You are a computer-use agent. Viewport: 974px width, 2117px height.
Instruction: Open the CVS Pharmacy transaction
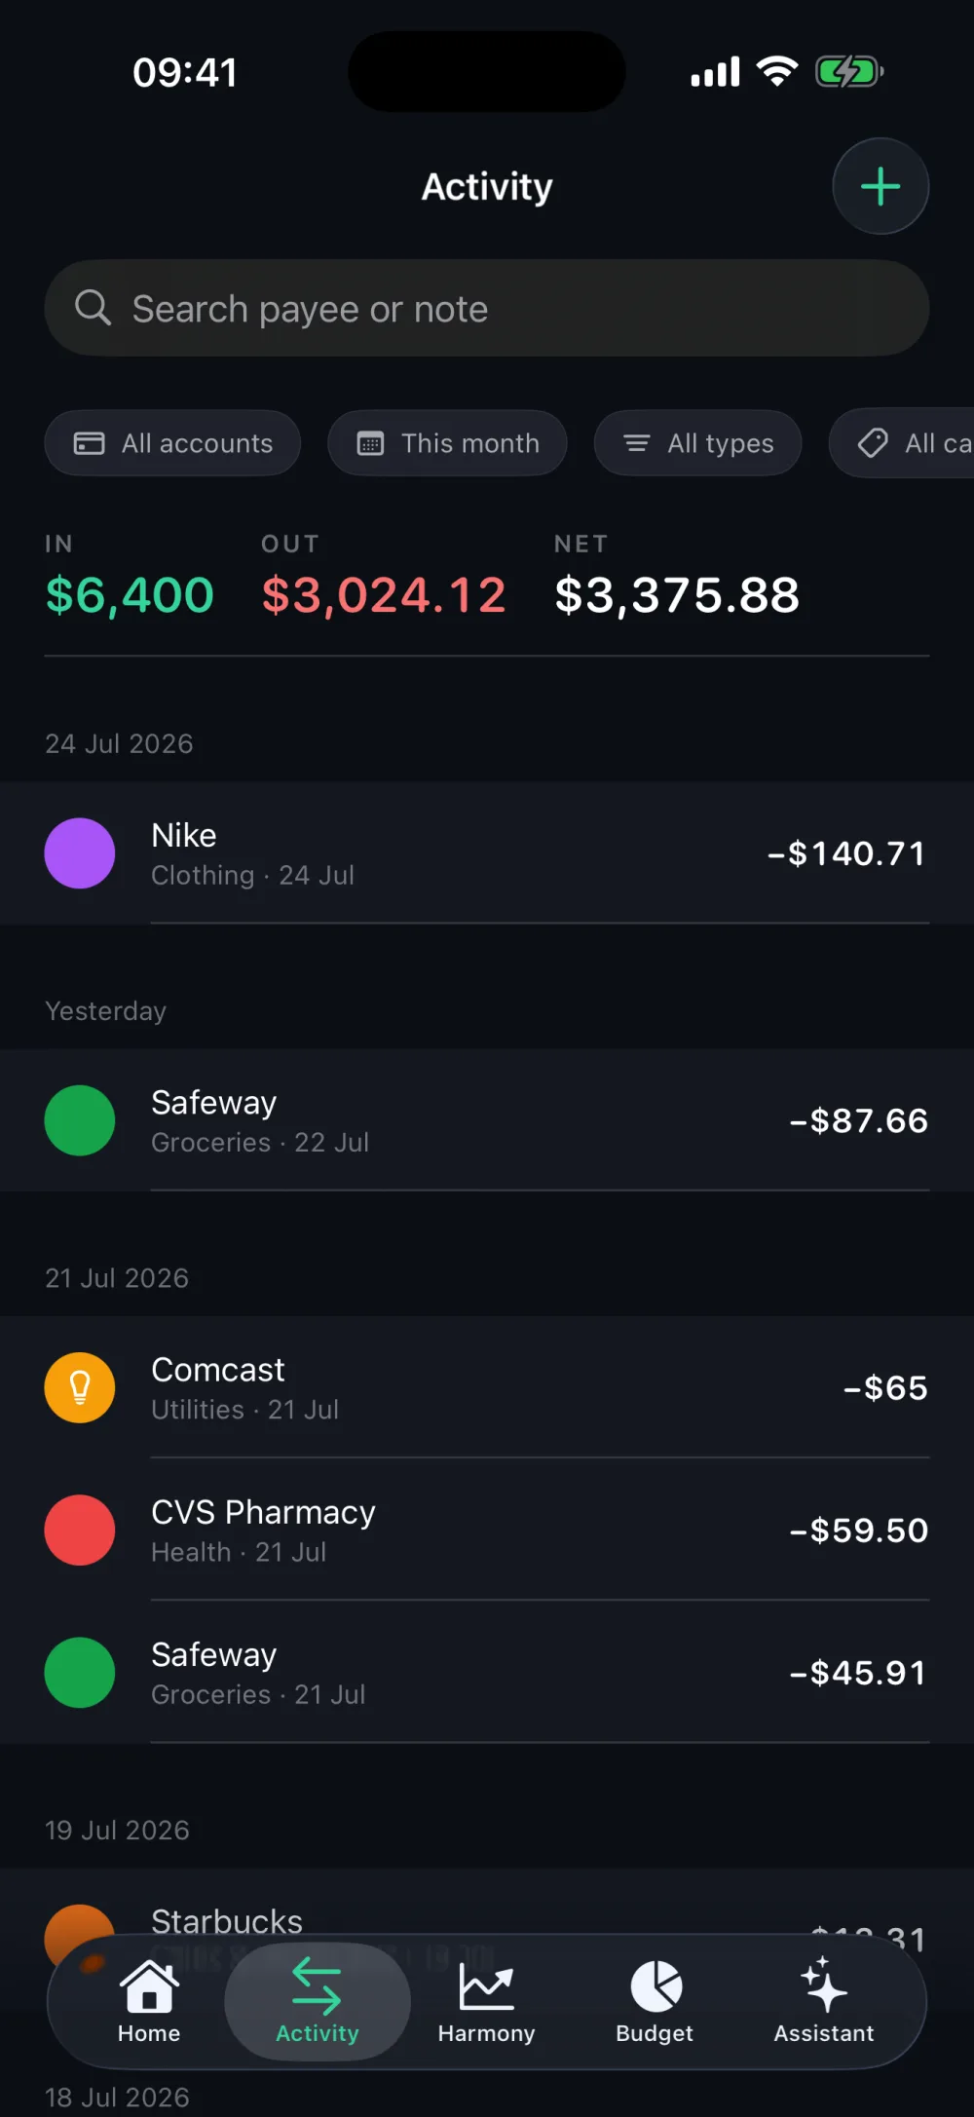[487, 1530]
